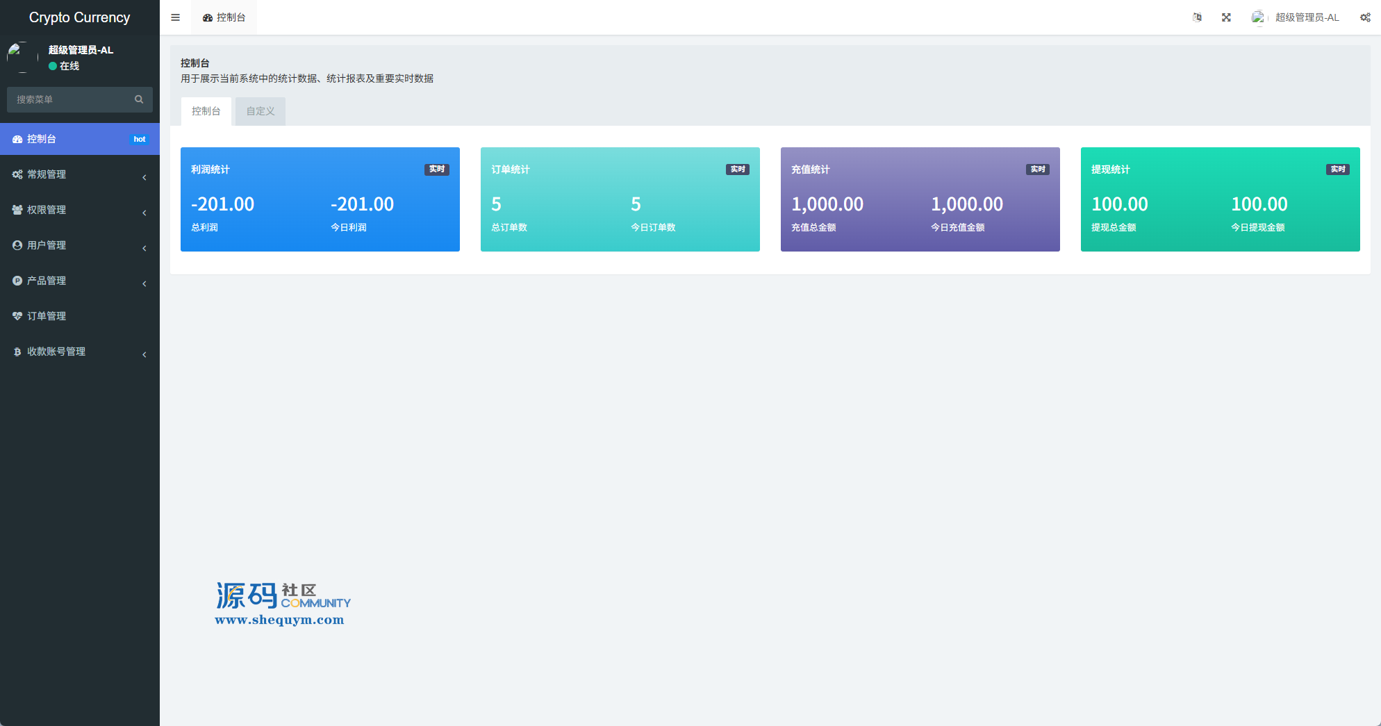Click the 利润统计 blue statistics card

click(320, 199)
